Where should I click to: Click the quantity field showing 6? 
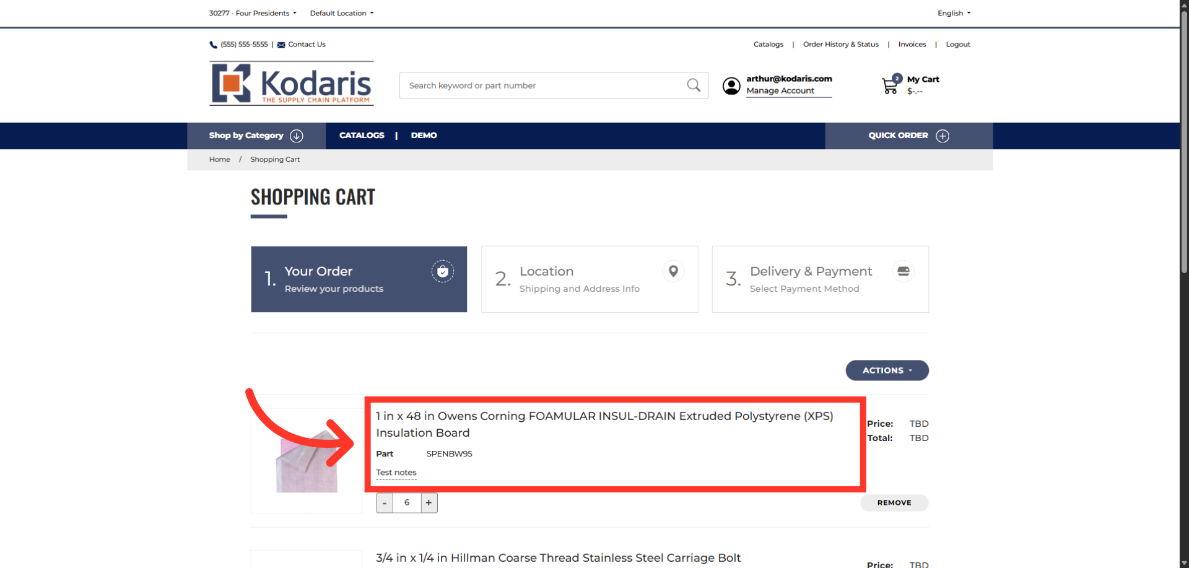click(x=407, y=503)
